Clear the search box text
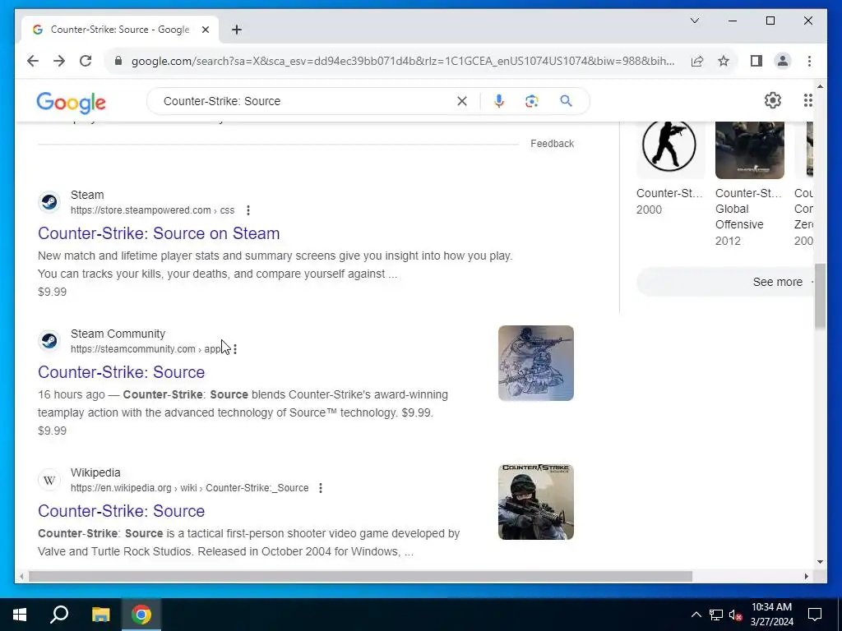Image resolution: width=842 pixels, height=631 pixels. [x=462, y=101]
